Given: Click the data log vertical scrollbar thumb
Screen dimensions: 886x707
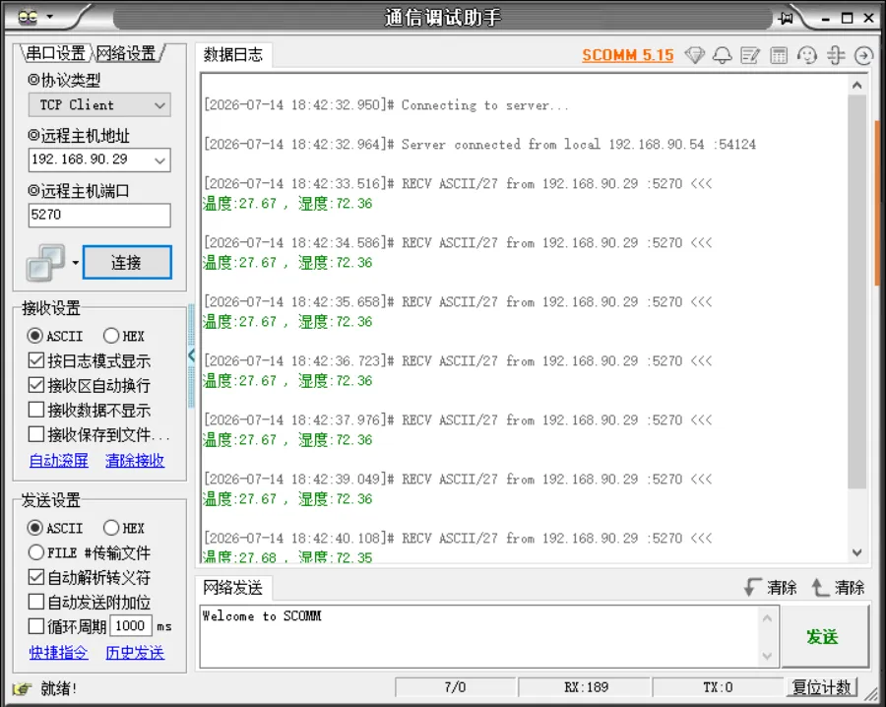Looking at the screenshot, I should click(x=856, y=291).
